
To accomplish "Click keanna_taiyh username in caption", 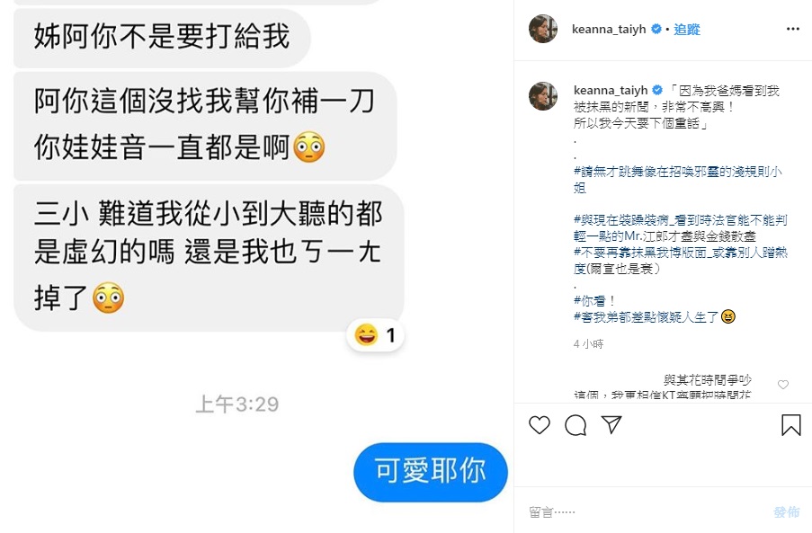I will [x=611, y=91].
